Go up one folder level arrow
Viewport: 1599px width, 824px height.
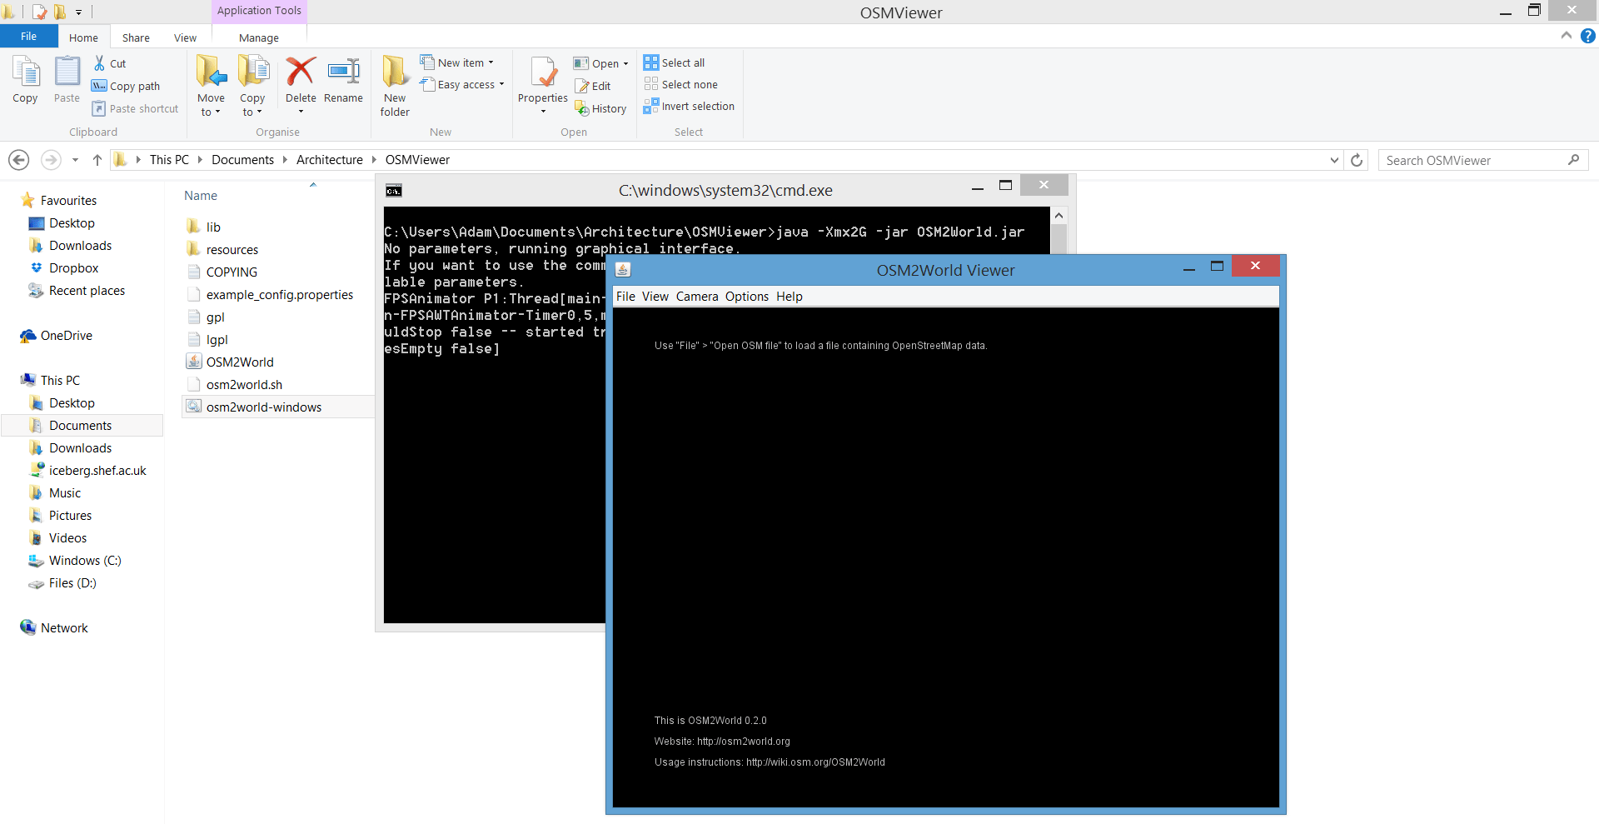[x=97, y=160]
